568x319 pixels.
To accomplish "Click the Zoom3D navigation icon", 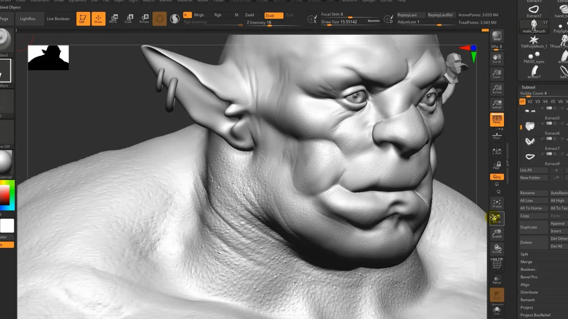I will [x=497, y=234].
